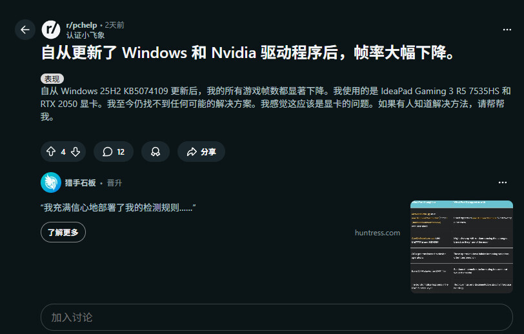The height and width of the screenshot is (334, 524).
Task: Open the ad headline about 检测规则
Action: tap(118, 208)
